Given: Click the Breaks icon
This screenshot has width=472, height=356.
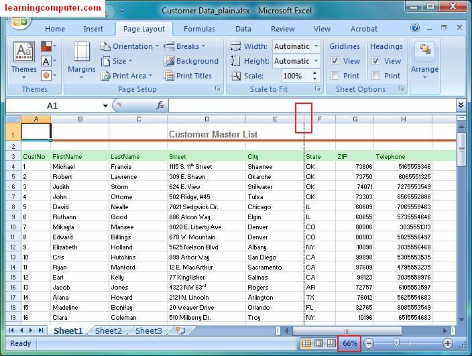Looking at the screenshot, I should coord(169,46).
